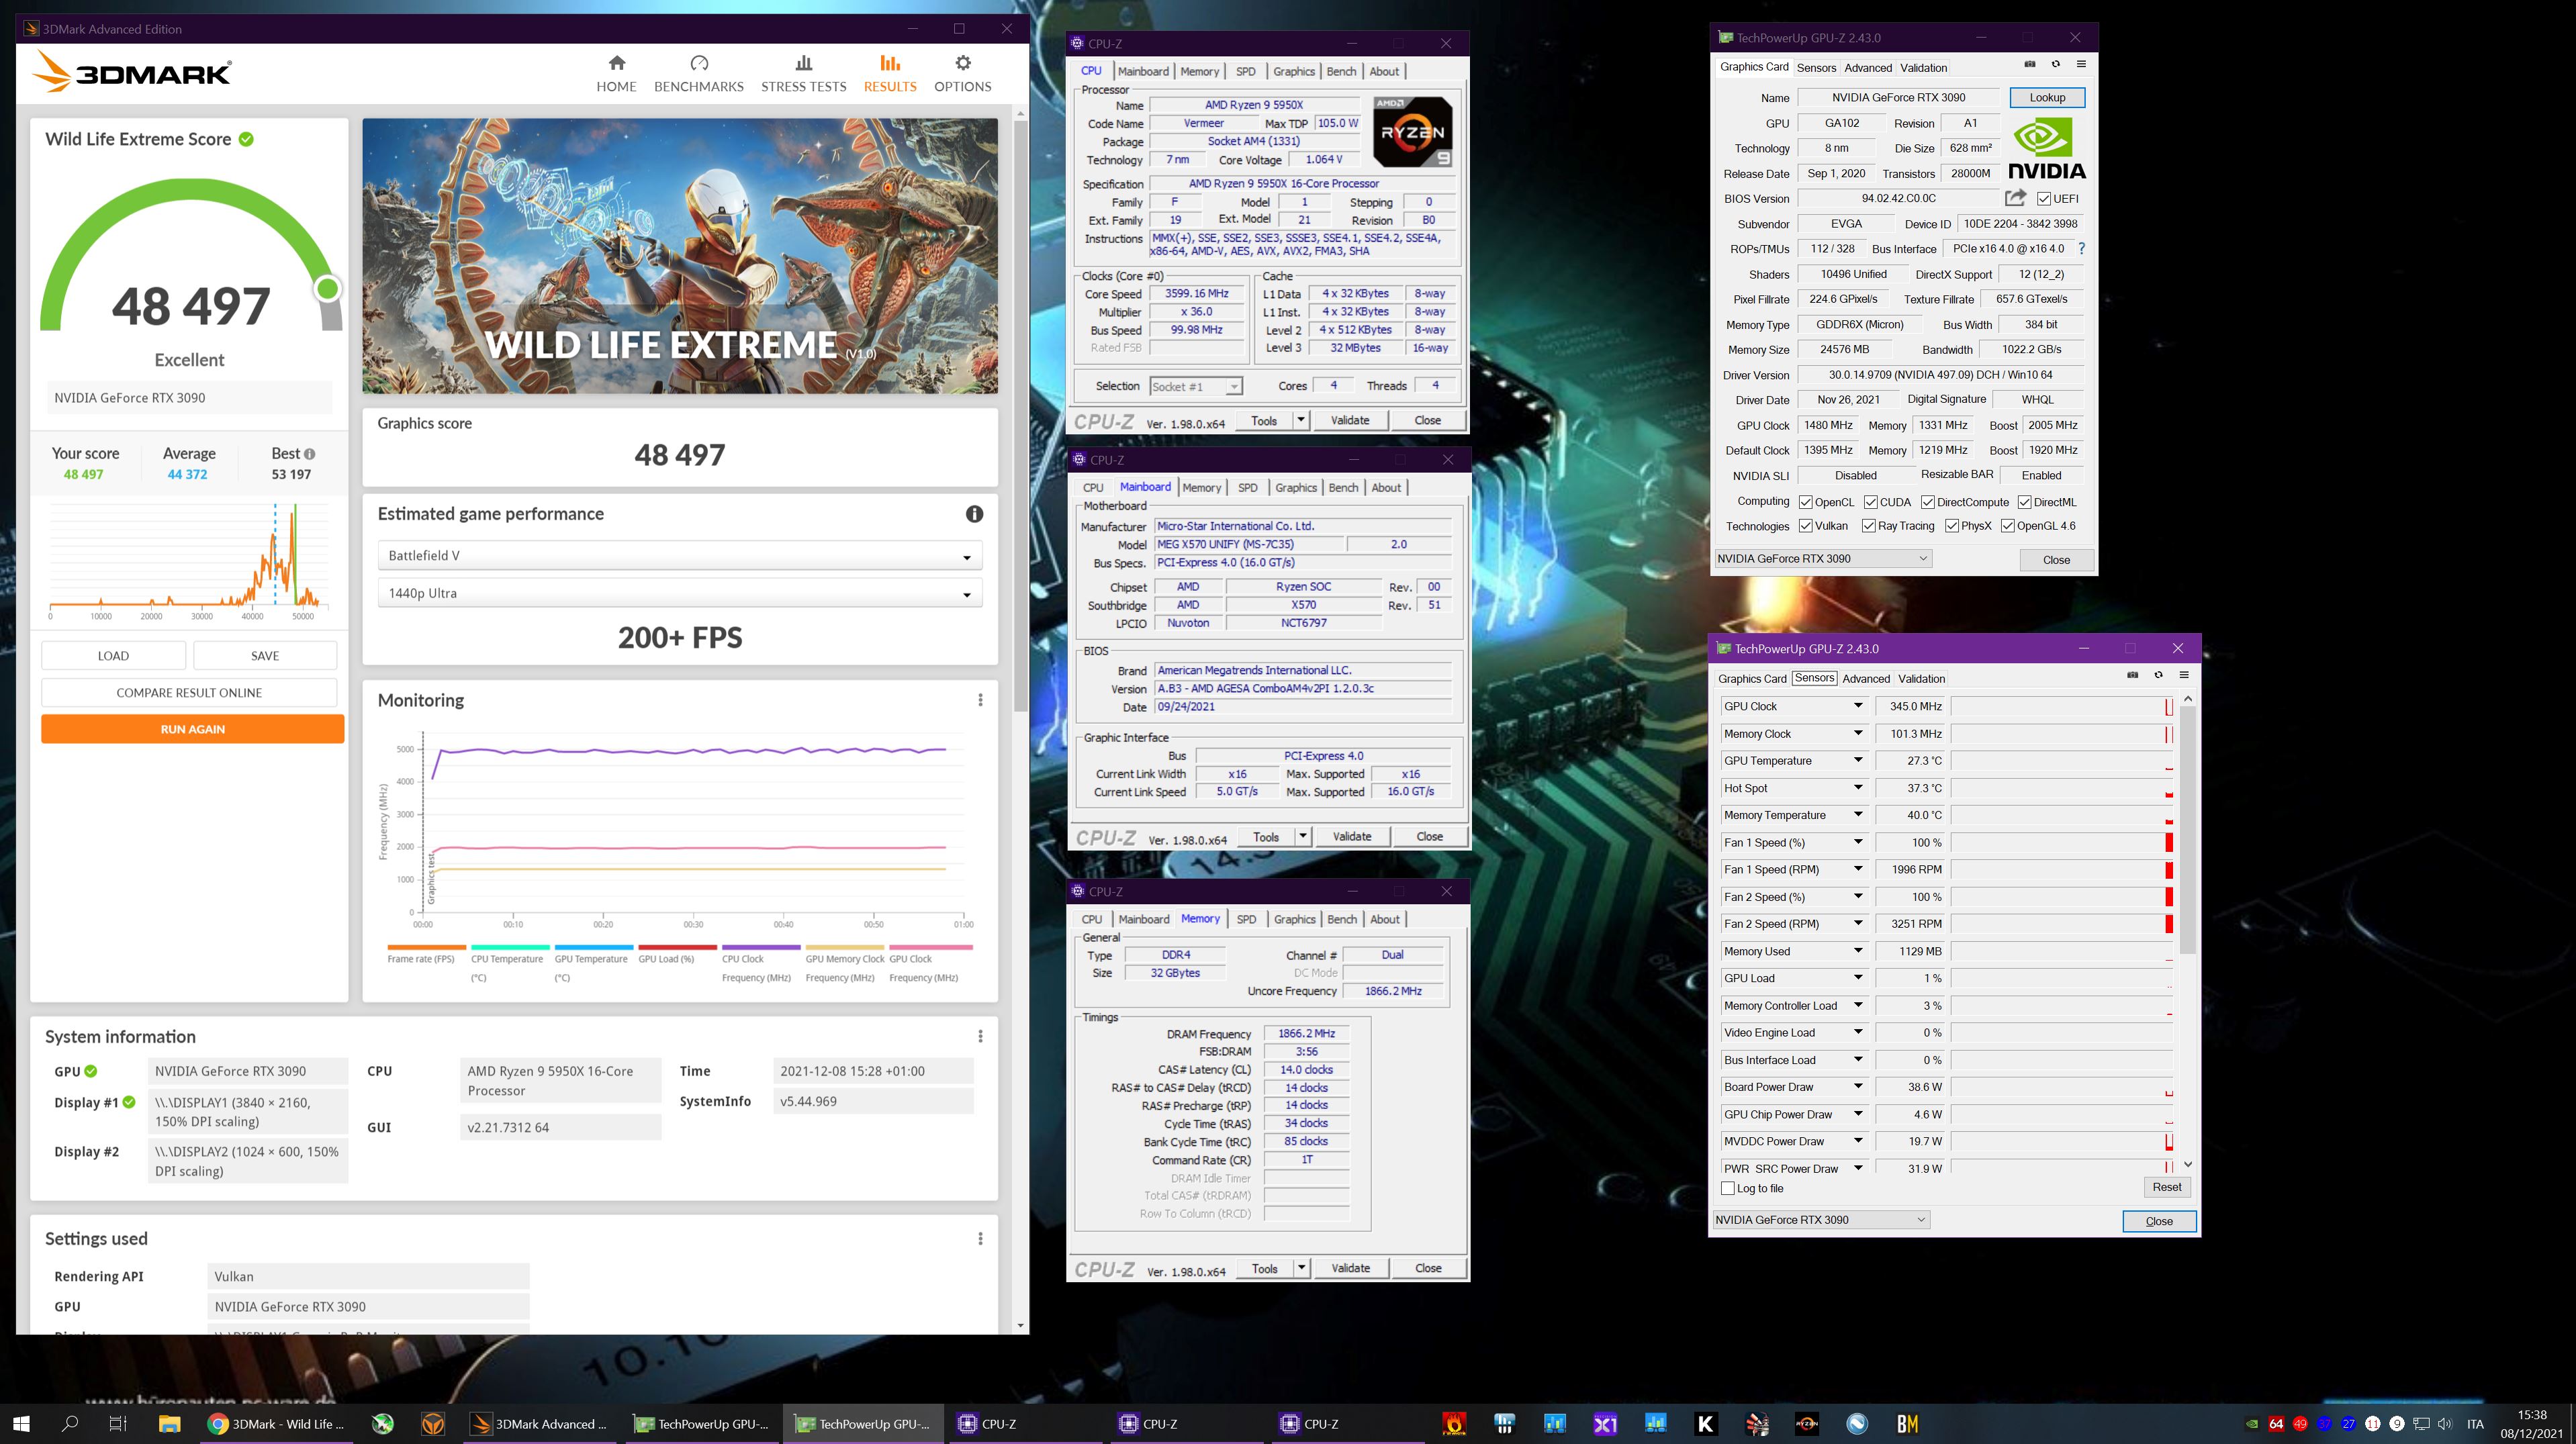Open taskbar search magnifier
The image size is (2576, 1444).
pos(70,1423)
